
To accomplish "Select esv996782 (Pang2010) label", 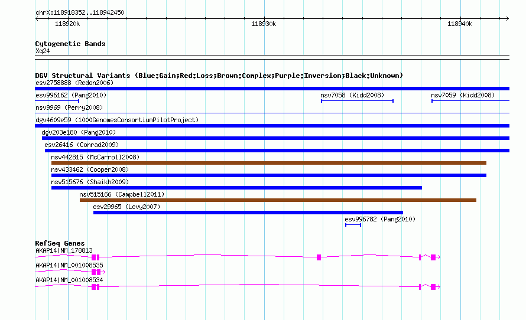I will pyautogui.click(x=380, y=219).
